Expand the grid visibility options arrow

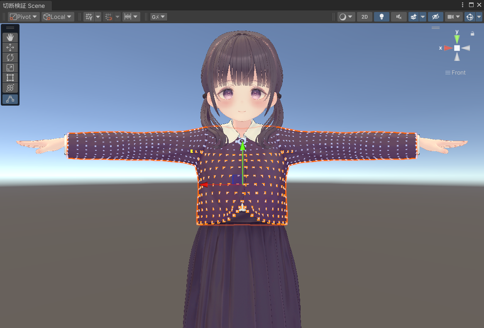(98, 17)
